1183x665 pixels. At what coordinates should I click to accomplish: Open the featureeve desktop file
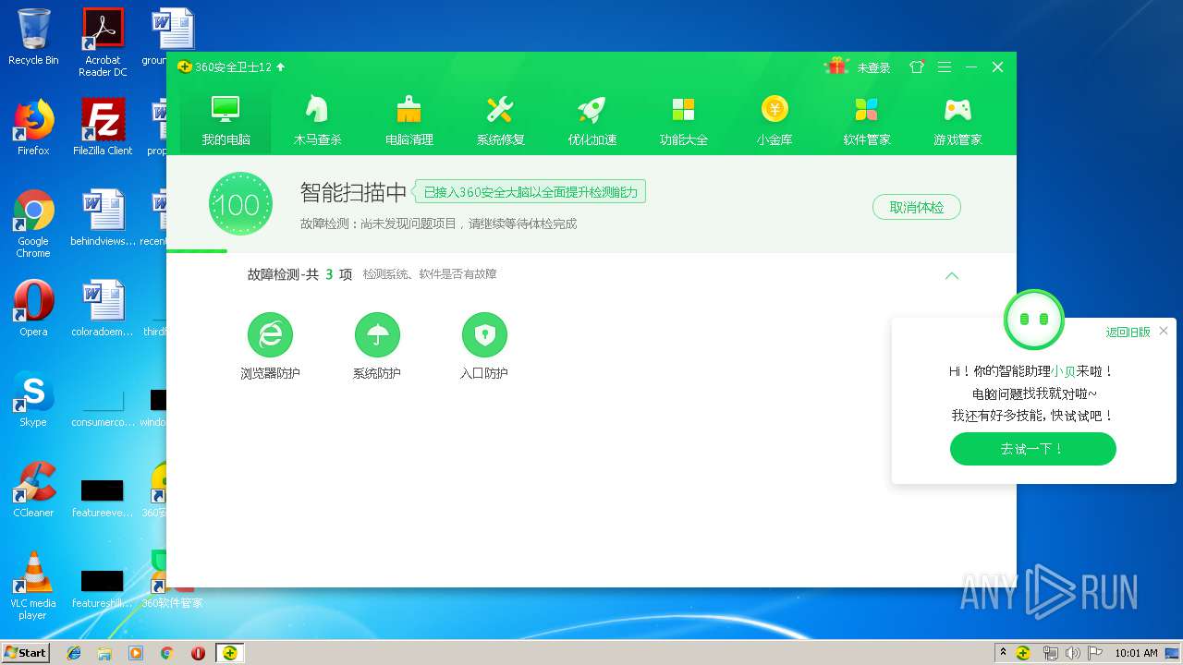click(x=103, y=497)
